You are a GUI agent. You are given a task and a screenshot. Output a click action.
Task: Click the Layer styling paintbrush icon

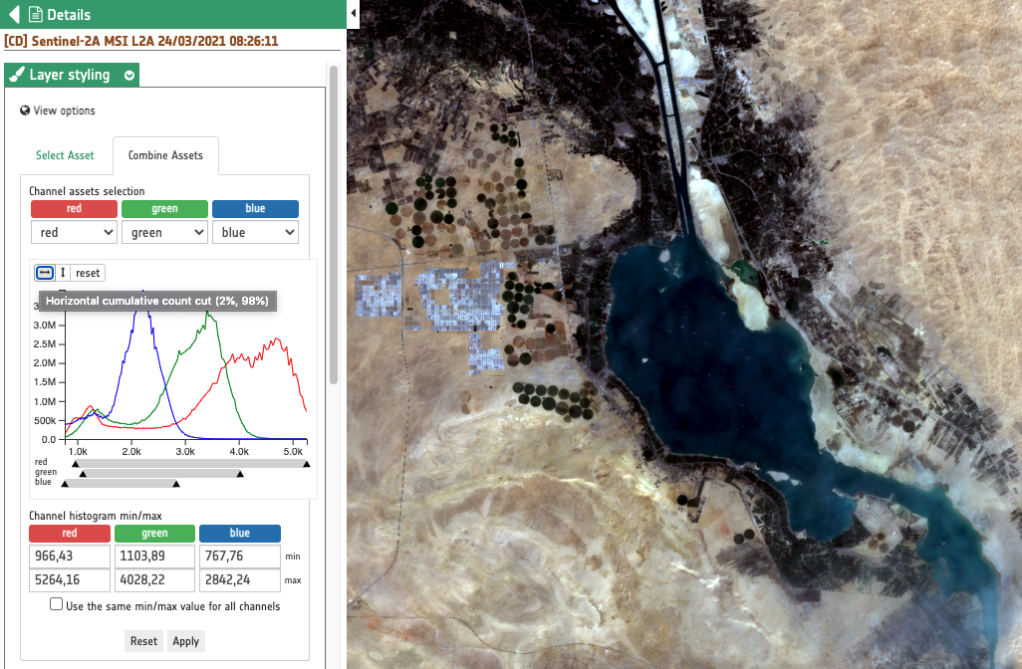click(x=16, y=76)
